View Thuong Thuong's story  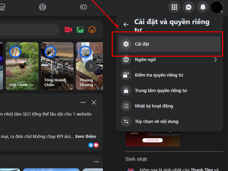[x=89, y=66]
